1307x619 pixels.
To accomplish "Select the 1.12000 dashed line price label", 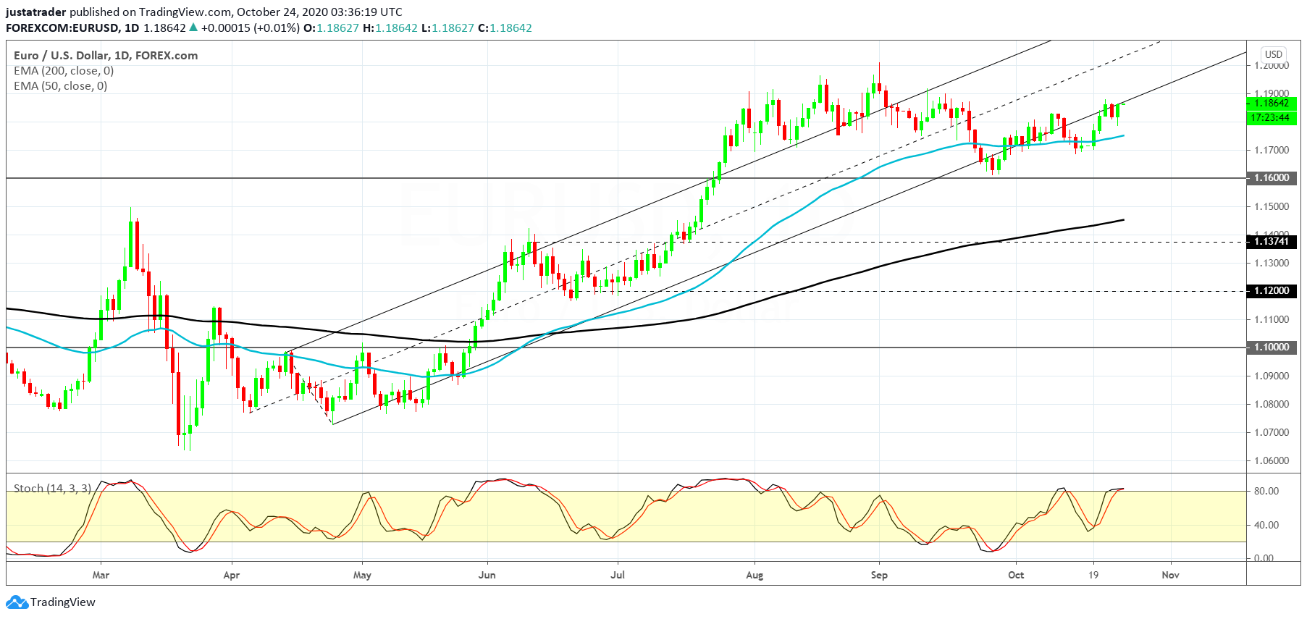I will 1272,291.
